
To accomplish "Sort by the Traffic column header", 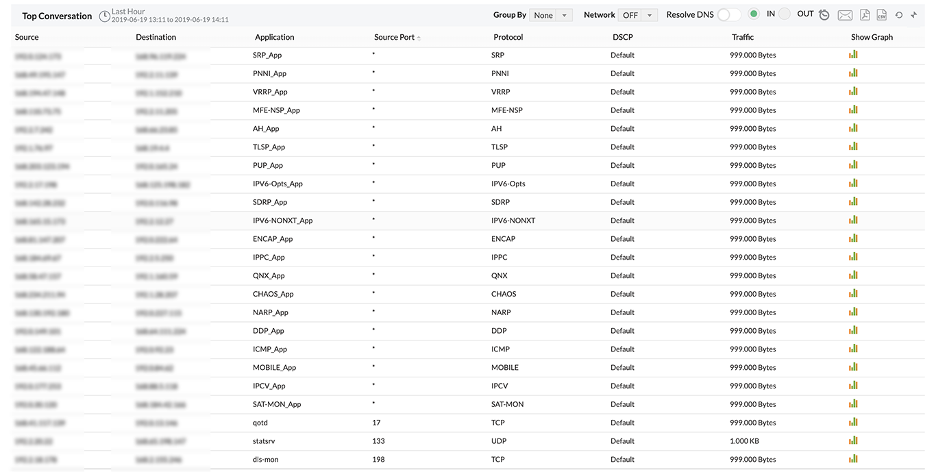I will (743, 37).
